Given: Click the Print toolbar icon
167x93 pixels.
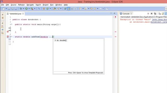Looking at the screenshot, I should coord(16,9).
